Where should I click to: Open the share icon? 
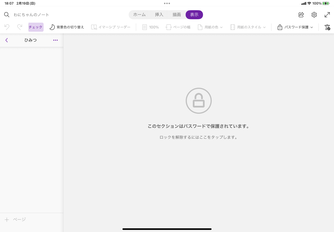point(301,15)
